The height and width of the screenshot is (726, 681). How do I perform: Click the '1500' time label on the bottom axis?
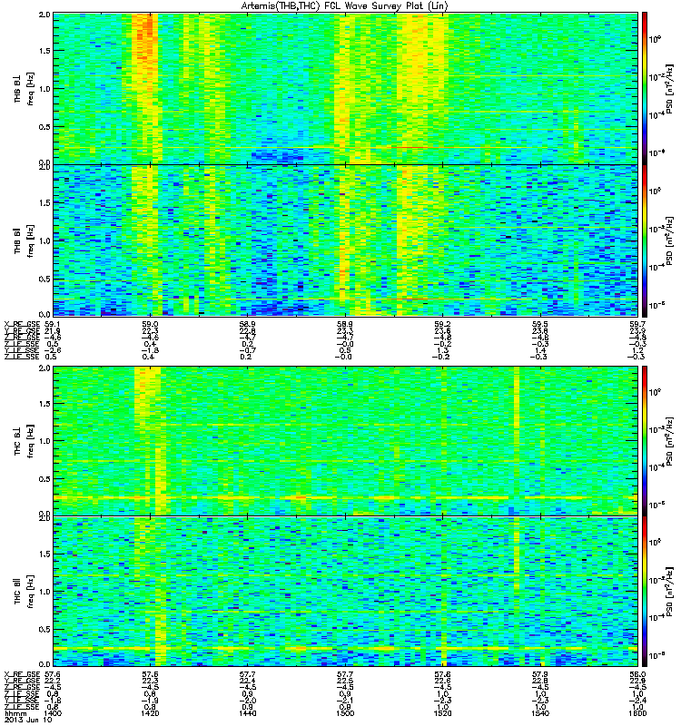pyautogui.click(x=345, y=713)
